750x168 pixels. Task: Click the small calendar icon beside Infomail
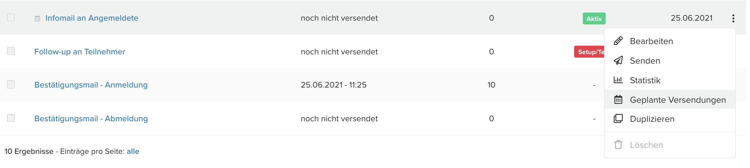37,18
